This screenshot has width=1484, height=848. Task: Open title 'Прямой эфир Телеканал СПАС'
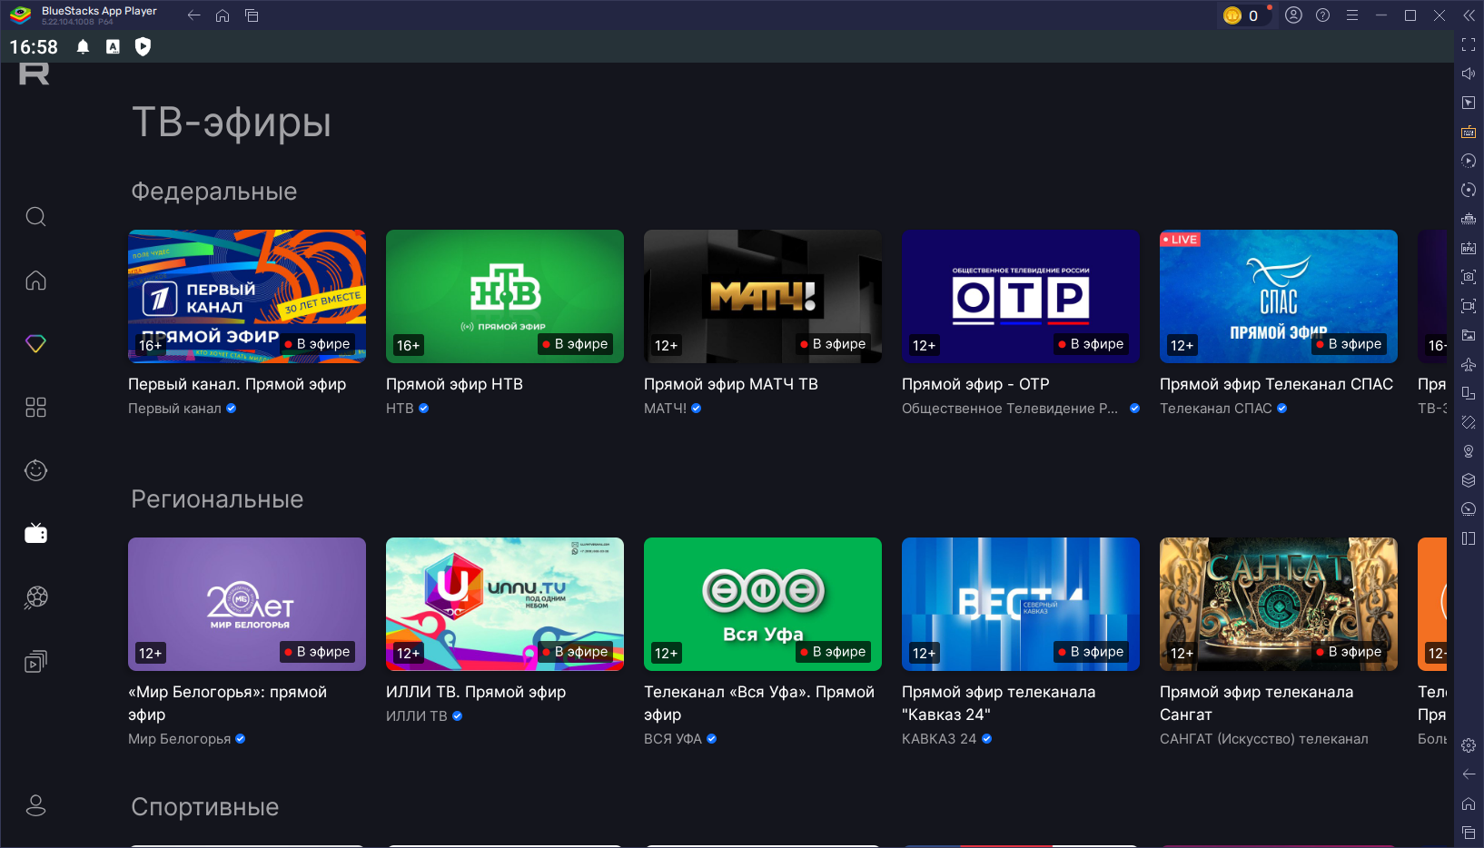(x=1276, y=384)
